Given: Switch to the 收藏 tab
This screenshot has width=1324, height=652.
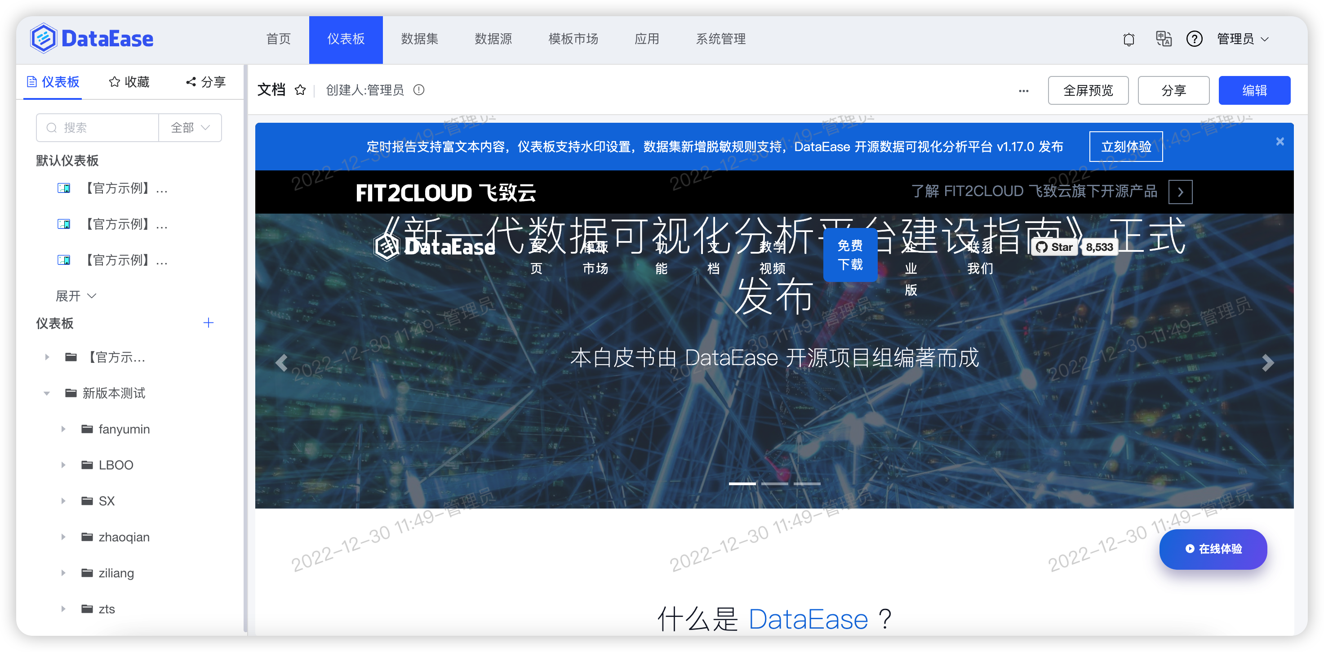Looking at the screenshot, I should click(x=129, y=82).
